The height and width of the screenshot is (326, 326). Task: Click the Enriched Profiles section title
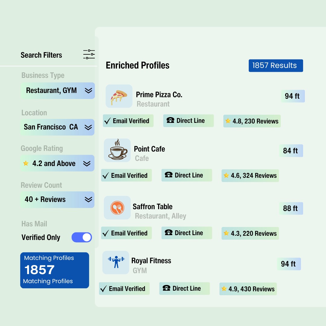[138, 65]
